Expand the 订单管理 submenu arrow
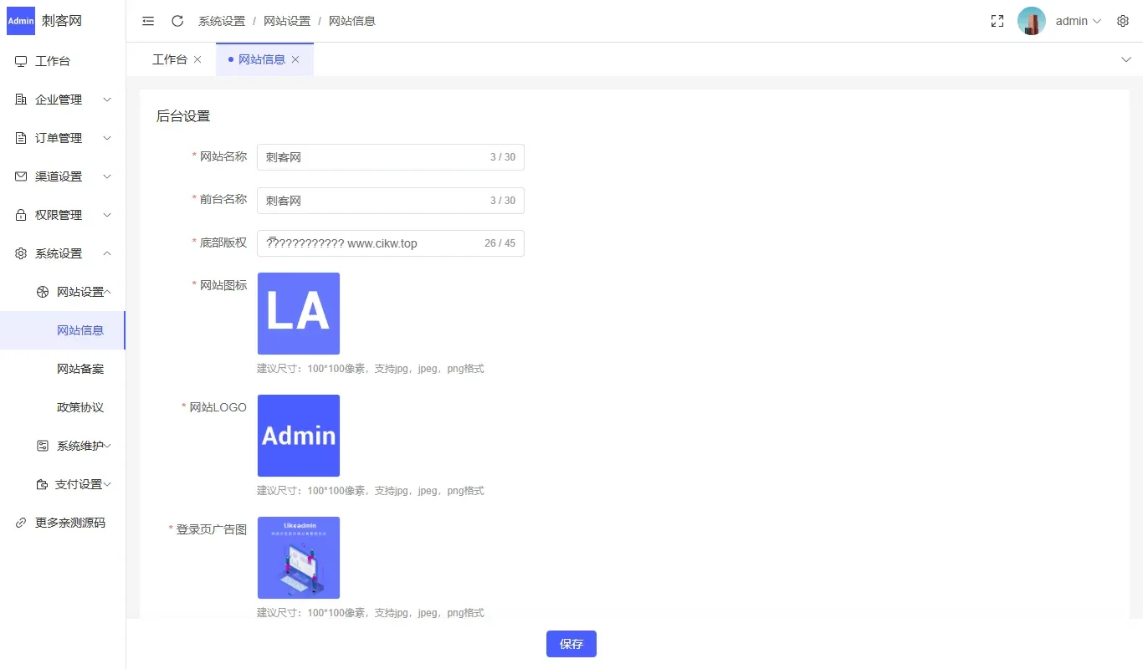The height and width of the screenshot is (669, 1143). 107,138
